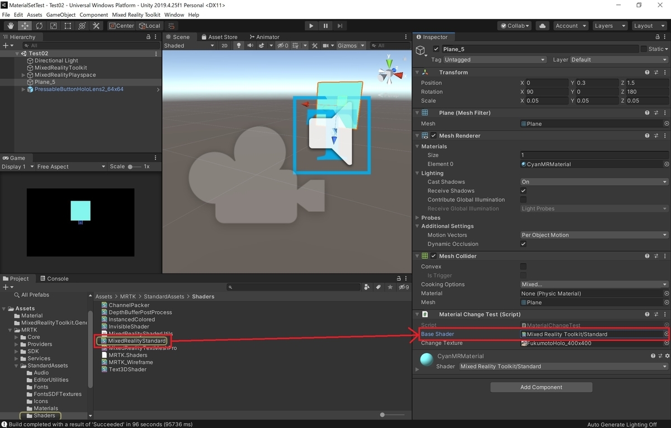Open object picker for Base Shader
This screenshot has width=671, height=428.
click(666, 334)
